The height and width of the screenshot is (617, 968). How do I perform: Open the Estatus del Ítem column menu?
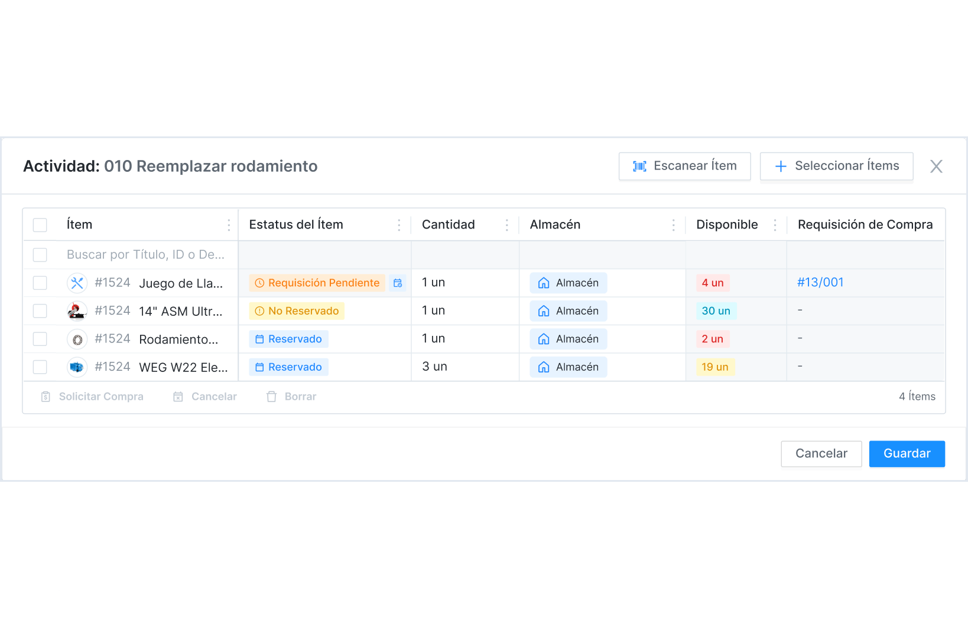tap(399, 225)
